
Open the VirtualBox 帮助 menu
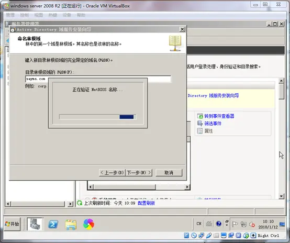coord(81,15)
